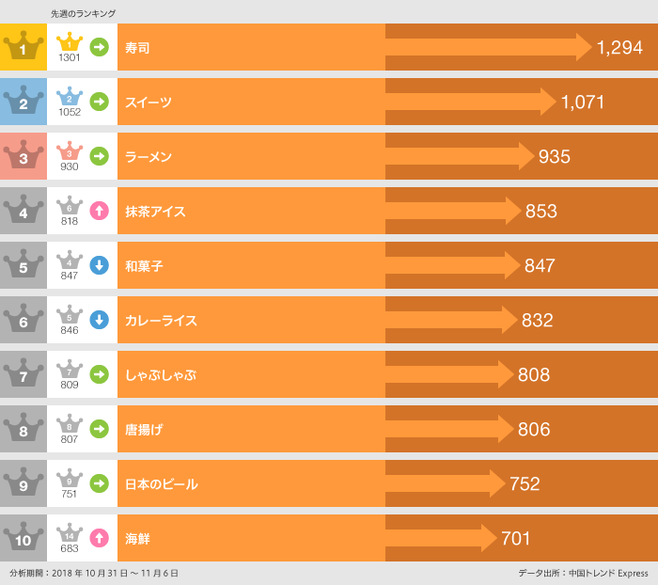The image size is (658, 585).
Task: Click the green right arrow beside 寿司
Action: [x=99, y=47]
